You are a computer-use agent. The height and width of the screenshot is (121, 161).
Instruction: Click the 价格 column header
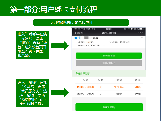137,80
